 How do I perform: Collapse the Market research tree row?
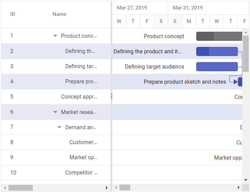(x=55, y=112)
